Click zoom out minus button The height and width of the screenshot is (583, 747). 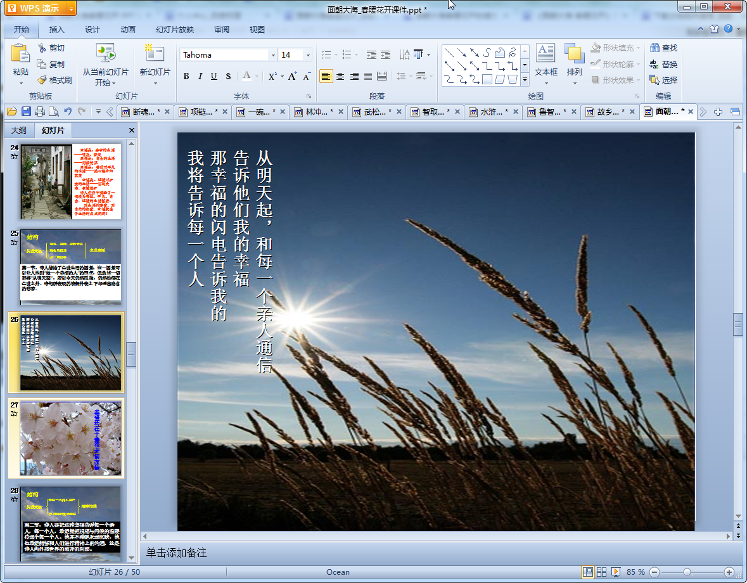(654, 572)
